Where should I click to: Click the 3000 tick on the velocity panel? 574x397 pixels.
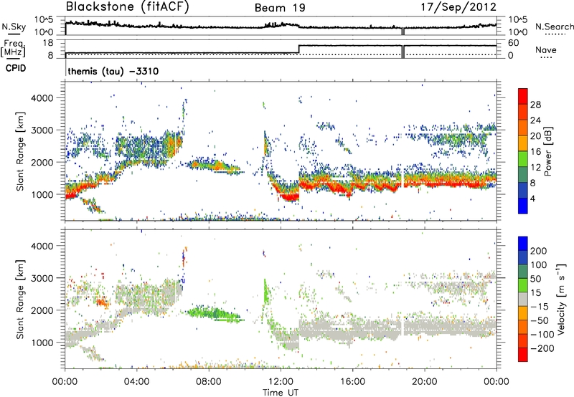pyautogui.click(x=42, y=278)
